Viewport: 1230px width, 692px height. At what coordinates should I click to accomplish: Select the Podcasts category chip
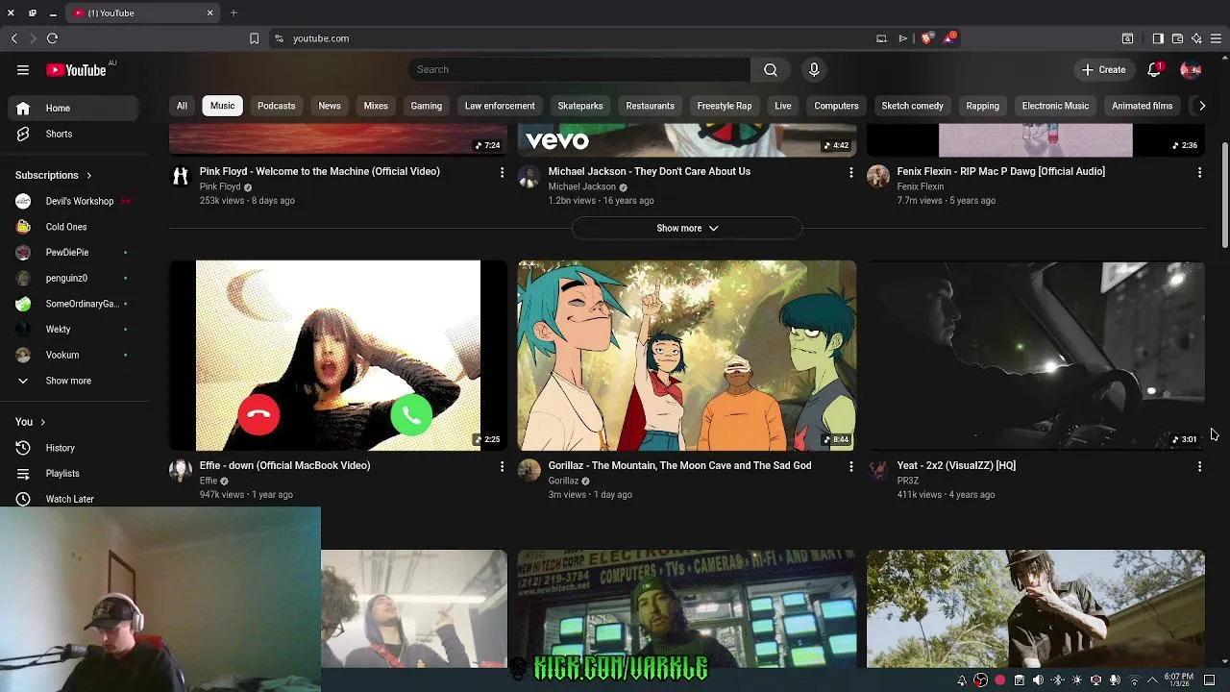point(276,106)
